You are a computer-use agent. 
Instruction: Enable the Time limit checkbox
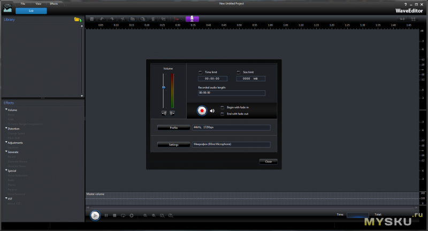pyautogui.click(x=200, y=72)
